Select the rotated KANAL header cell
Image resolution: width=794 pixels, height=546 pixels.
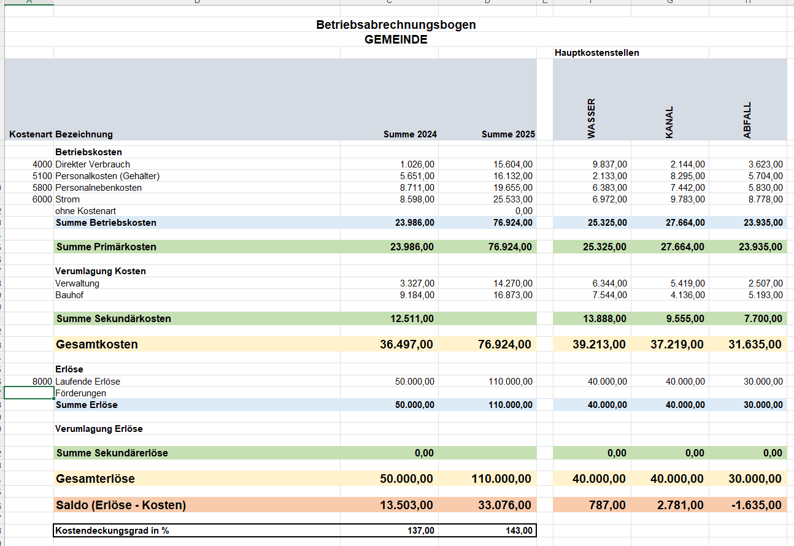coord(669,122)
